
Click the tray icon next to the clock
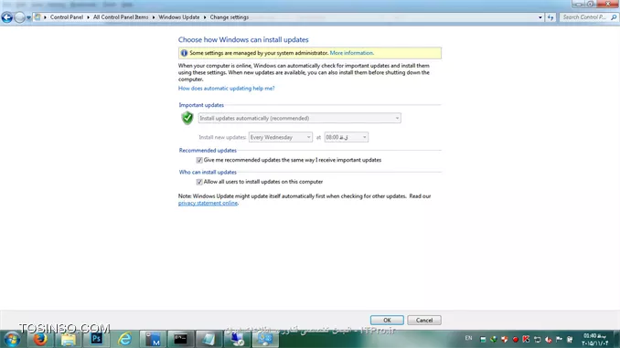570,339
